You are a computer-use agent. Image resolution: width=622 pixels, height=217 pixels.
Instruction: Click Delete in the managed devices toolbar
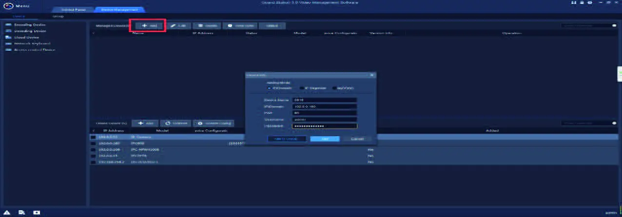click(x=207, y=26)
